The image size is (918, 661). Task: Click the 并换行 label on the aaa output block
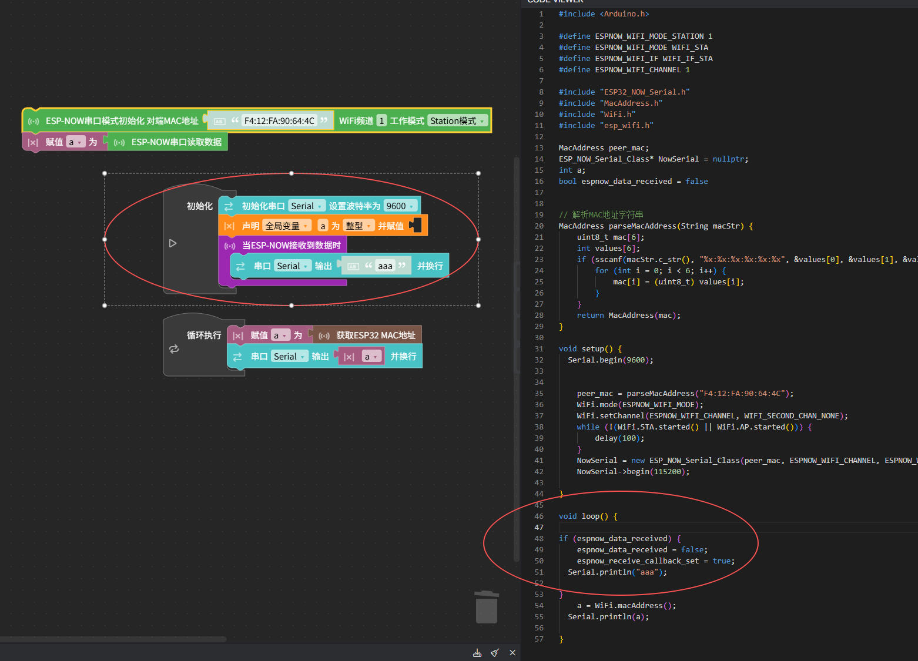pyautogui.click(x=430, y=266)
